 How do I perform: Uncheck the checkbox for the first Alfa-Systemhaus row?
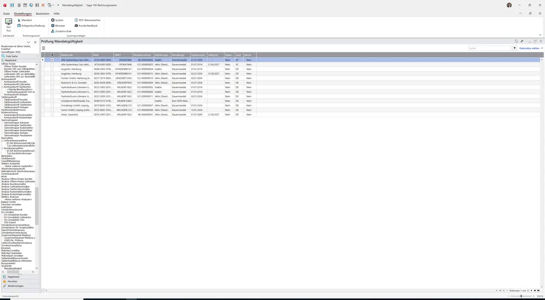pos(52,60)
